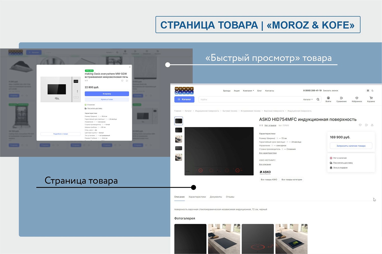
Task: Click the rating star in quick view popup
Action: 86,81
